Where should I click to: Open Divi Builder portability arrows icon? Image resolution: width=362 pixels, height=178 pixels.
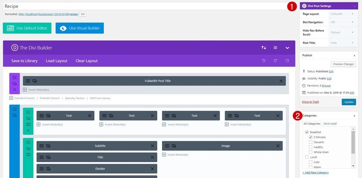tap(264, 47)
